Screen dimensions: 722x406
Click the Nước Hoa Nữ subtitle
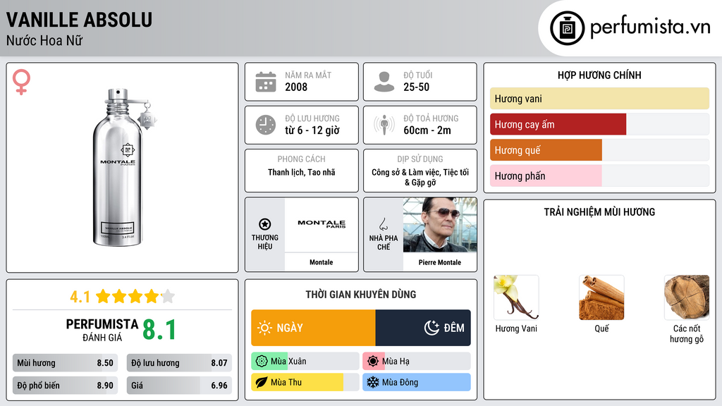[x=44, y=40]
